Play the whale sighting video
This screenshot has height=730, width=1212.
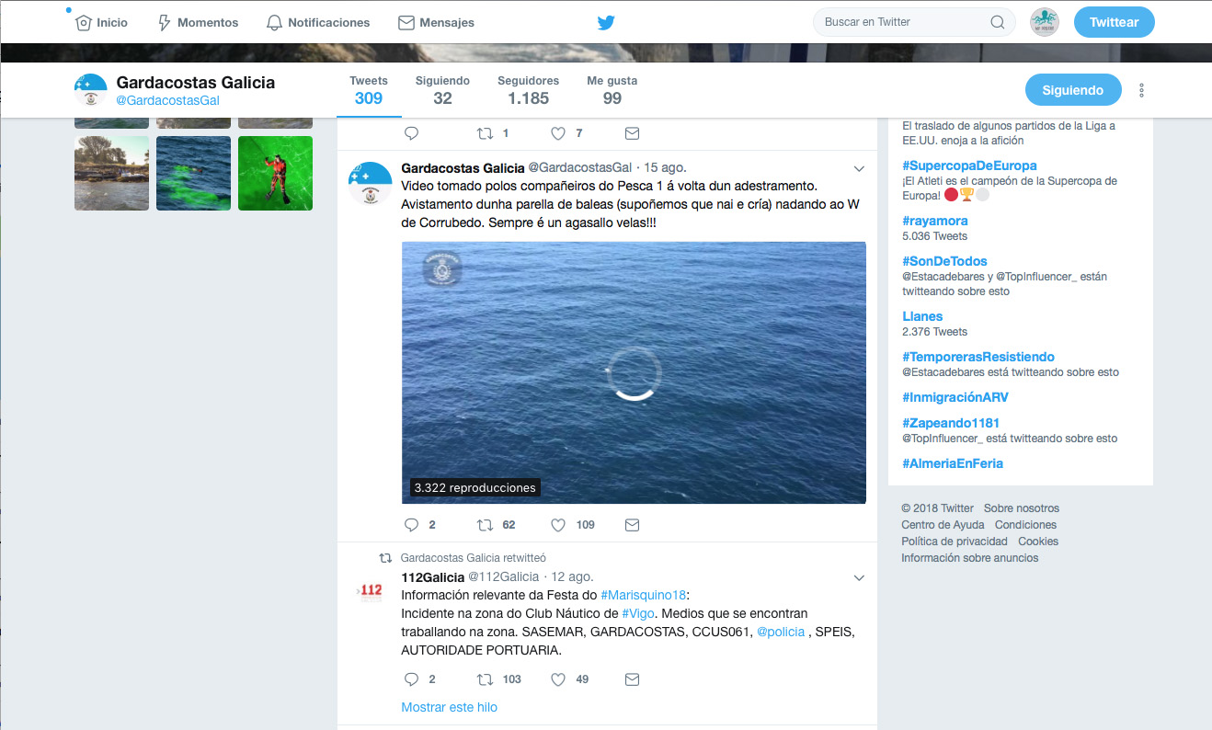[x=634, y=372]
